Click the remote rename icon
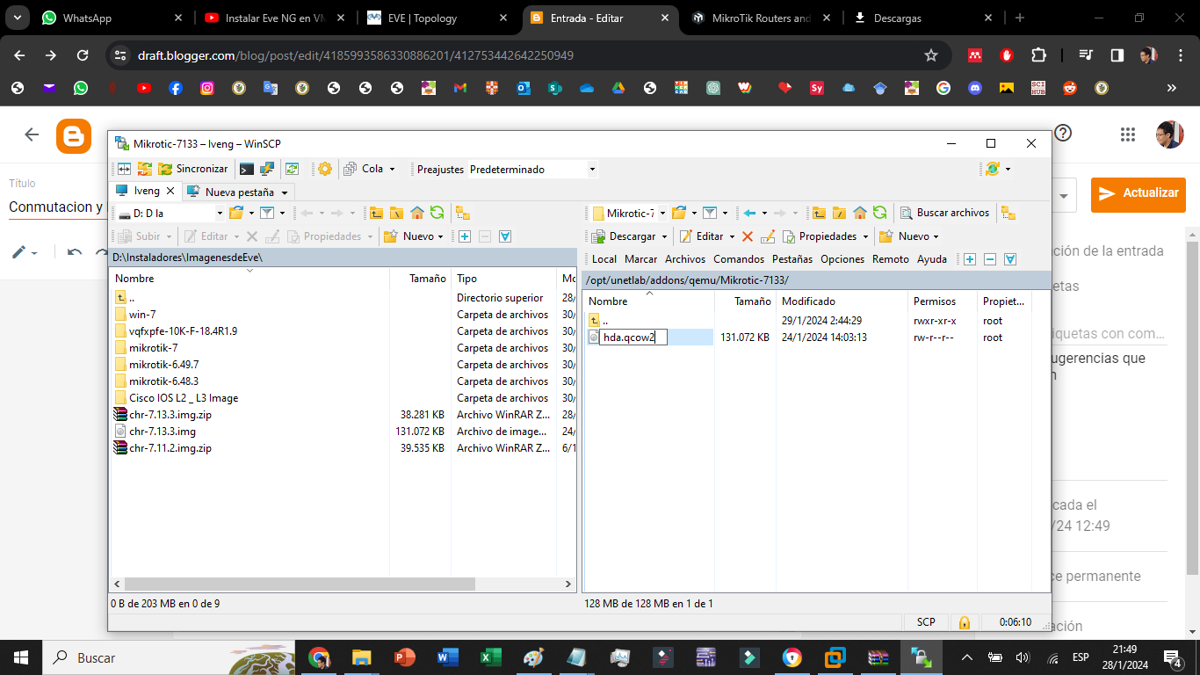Image resolution: width=1200 pixels, height=675 pixels. click(768, 236)
